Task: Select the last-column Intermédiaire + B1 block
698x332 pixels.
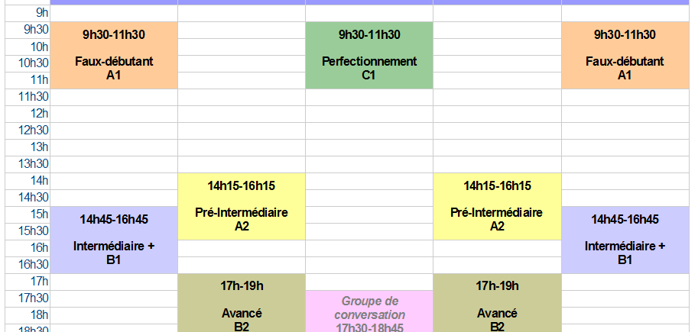Action: pyautogui.click(x=625, y=240)
